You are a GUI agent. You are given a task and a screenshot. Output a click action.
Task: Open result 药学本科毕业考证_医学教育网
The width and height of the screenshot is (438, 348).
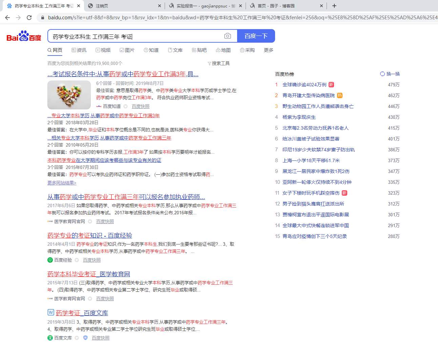click(x=89, y=274)
